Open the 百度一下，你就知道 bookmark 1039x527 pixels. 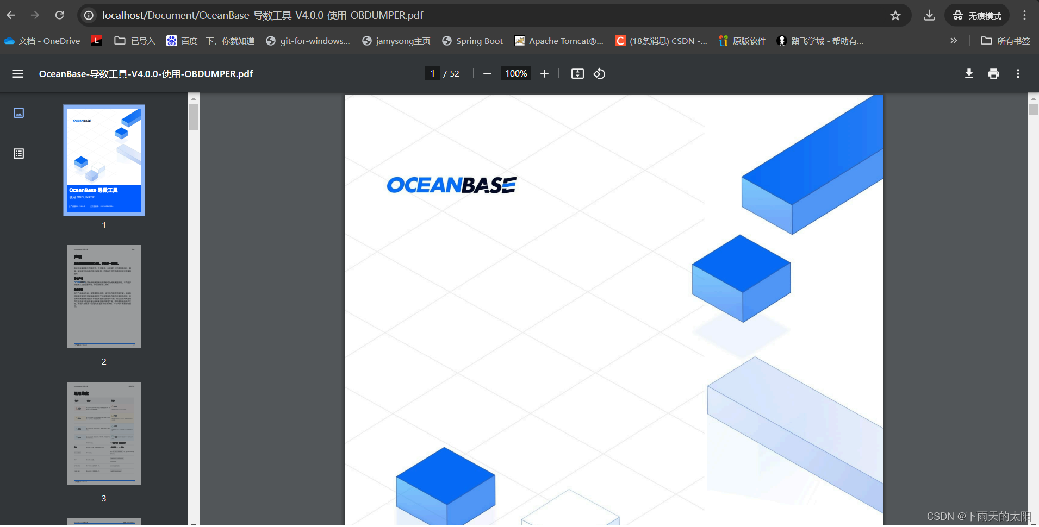pyautogui.click(x=210, y=41)
